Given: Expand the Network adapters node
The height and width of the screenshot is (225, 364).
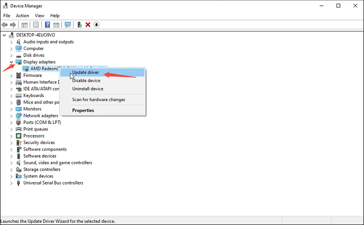Looking at the screenshot, I should pyautogui.click(x=11, y=116).
